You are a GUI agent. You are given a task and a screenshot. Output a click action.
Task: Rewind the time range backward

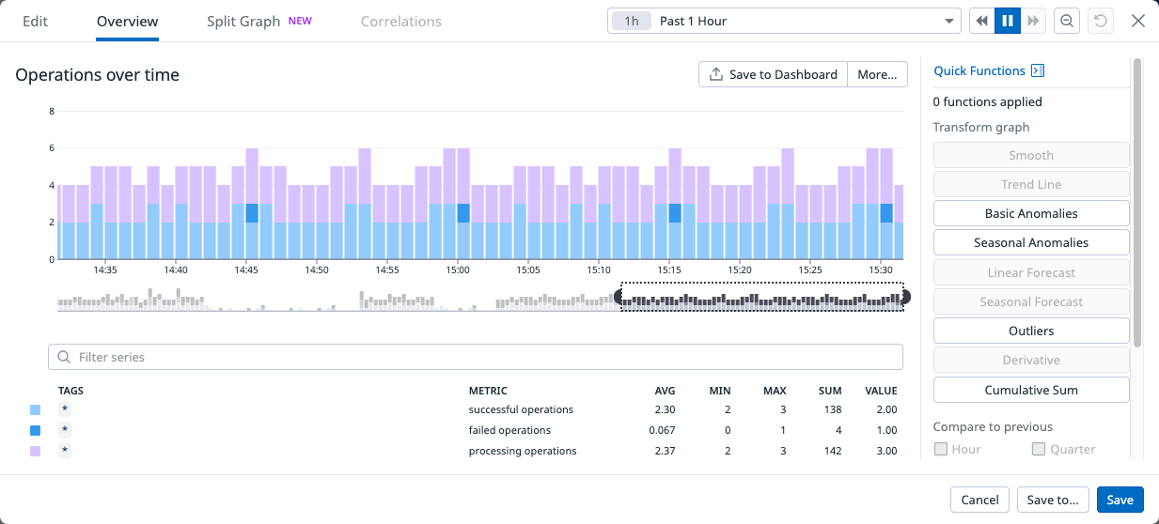tap(982, 21)
